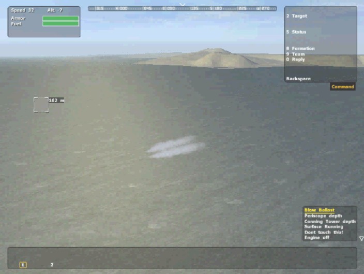Click the green Armor status bar
Image resolution: width=364 pixels, height=274 pixels.
tap(60, 19)
